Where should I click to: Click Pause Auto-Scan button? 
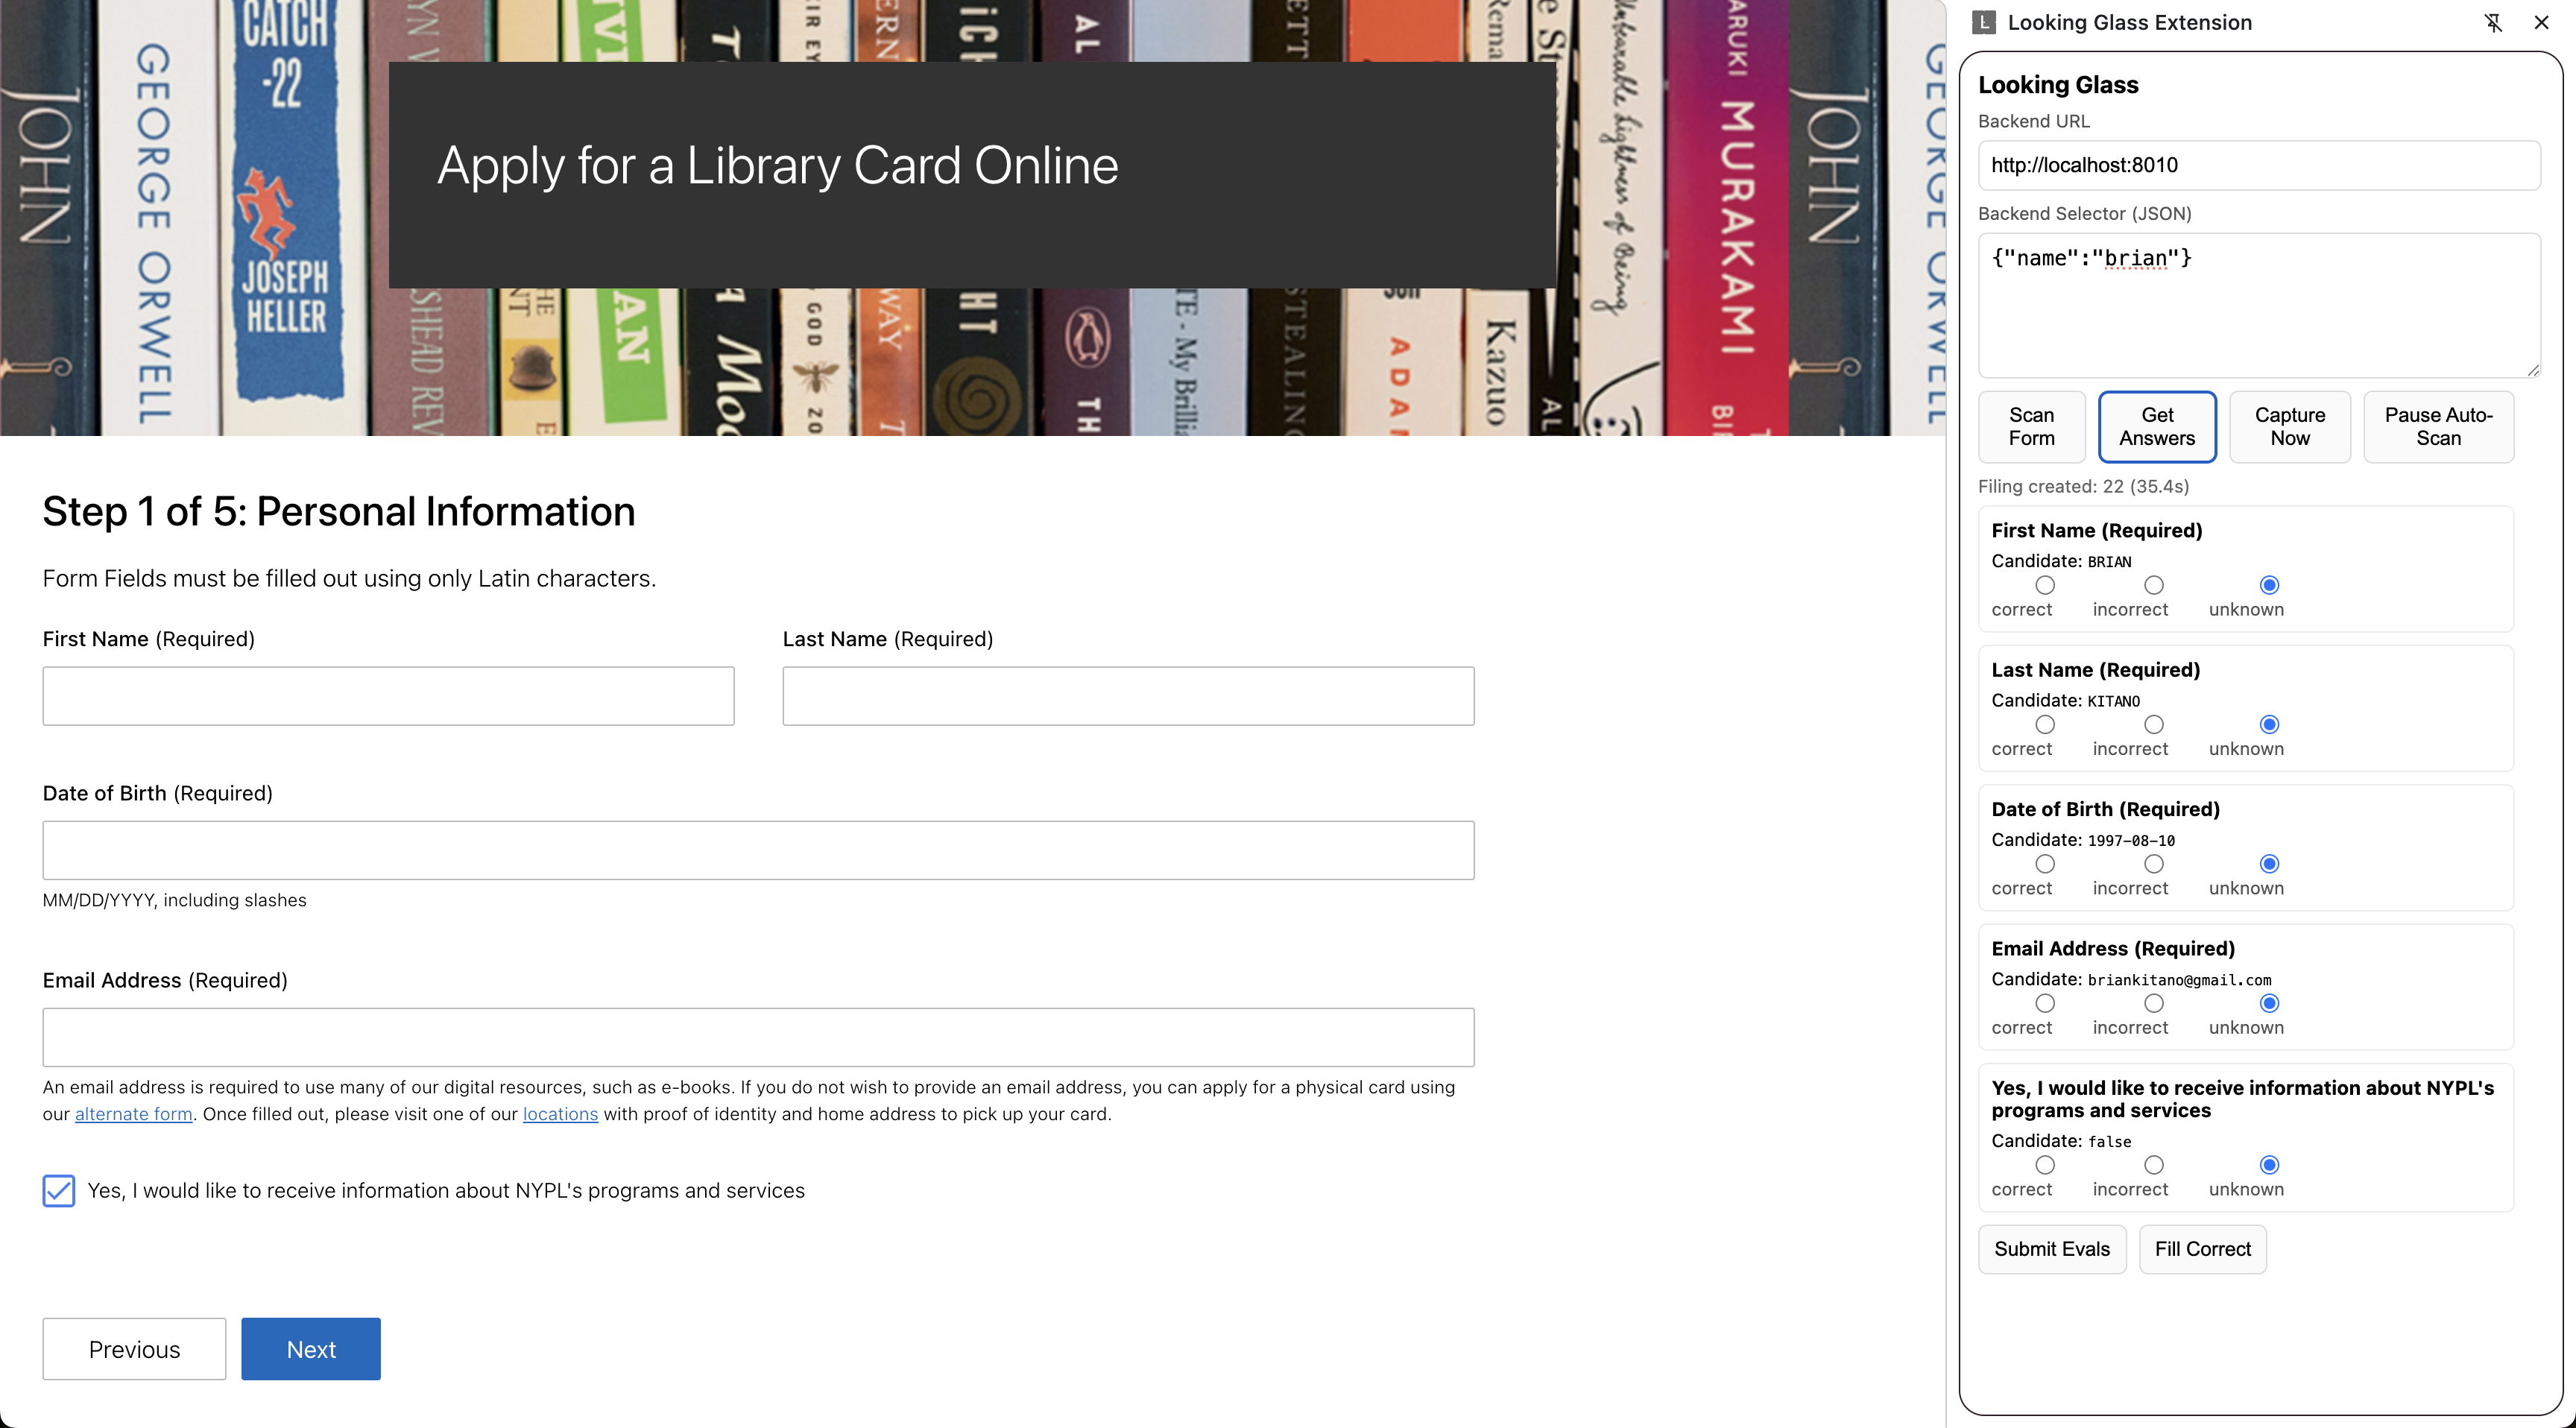click(2438, 427)
